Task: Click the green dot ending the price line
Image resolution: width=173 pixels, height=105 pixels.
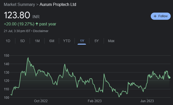Action: click(169, 78)
